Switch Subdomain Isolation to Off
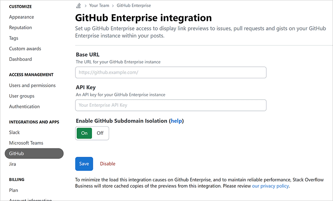The image size is (333, 201). point(100,133)
